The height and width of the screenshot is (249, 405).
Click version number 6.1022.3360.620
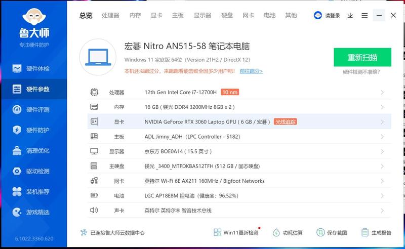[x=34, y=239]
